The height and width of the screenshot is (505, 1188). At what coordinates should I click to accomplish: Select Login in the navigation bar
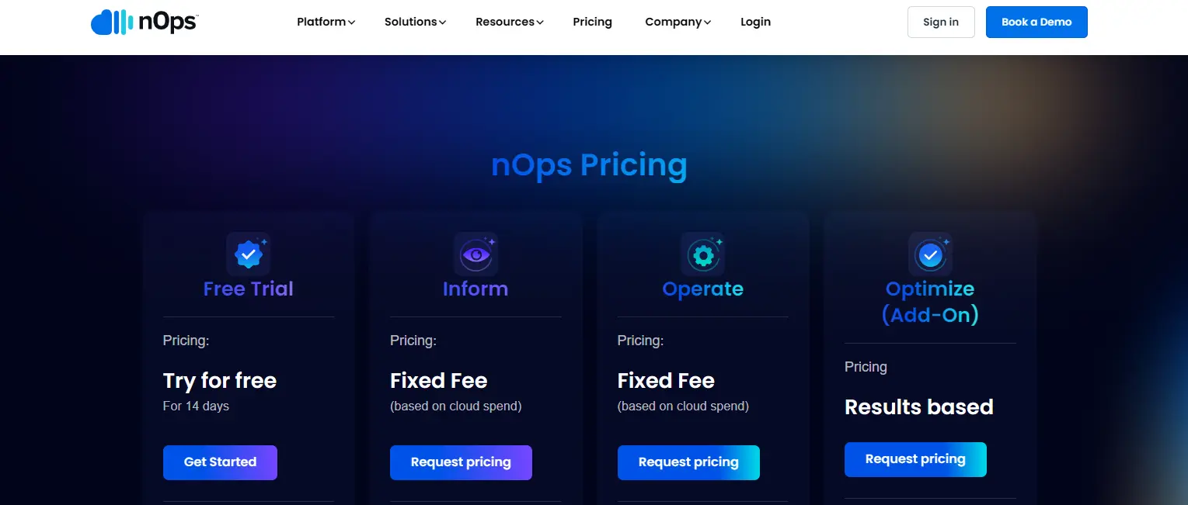pyautogui.click(x=755, y=22)
